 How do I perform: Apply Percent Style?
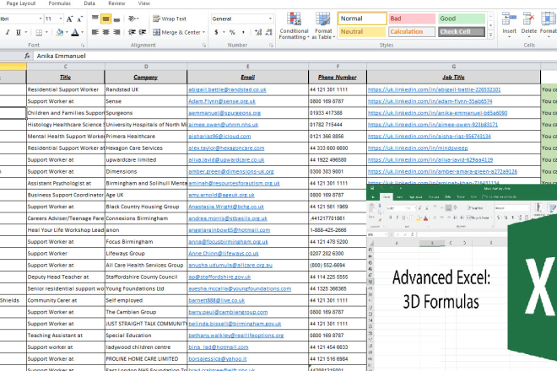coord(232,32)
